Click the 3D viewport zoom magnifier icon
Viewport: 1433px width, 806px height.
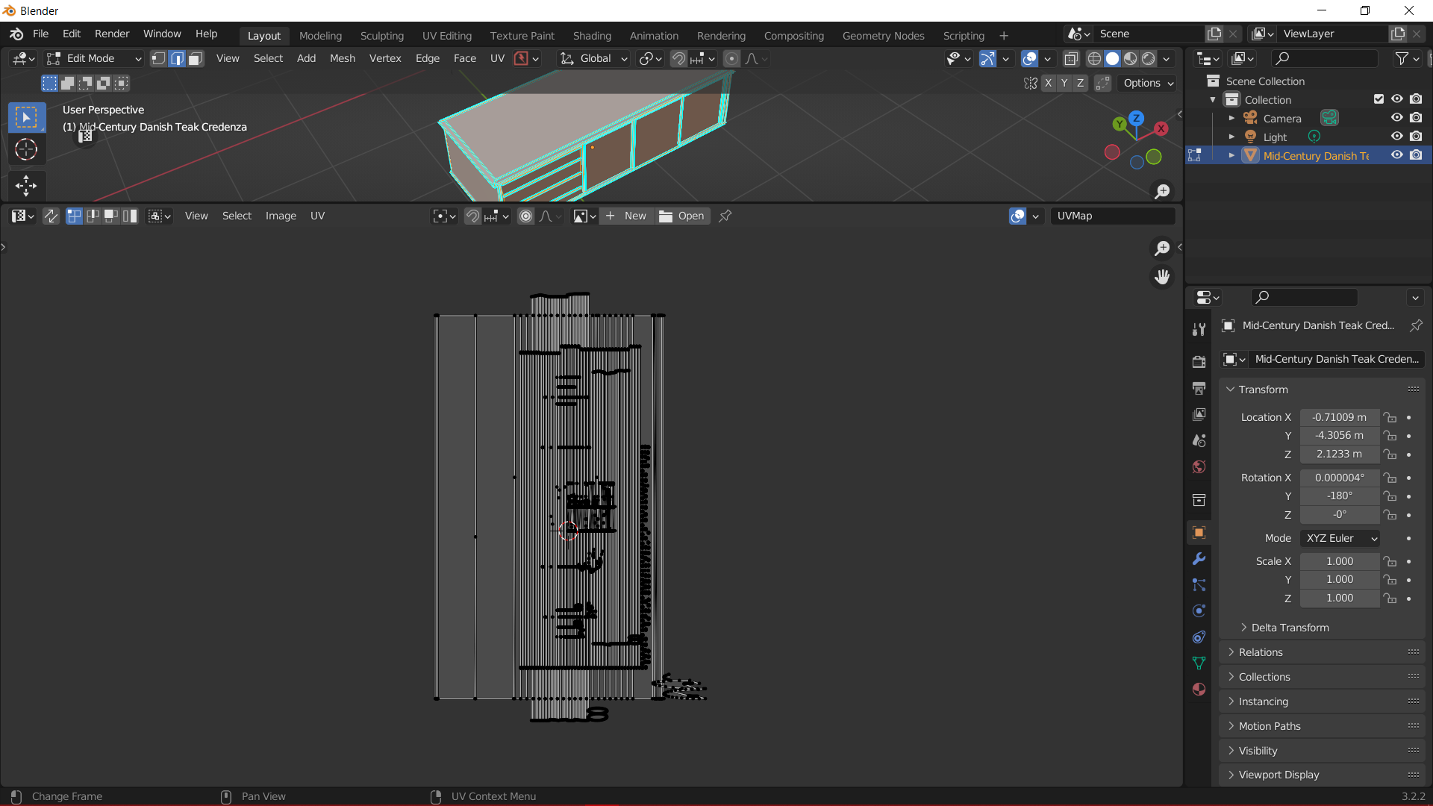pos(1162,192)
